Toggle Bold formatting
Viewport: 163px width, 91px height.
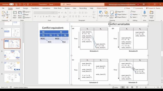[35, 16]
